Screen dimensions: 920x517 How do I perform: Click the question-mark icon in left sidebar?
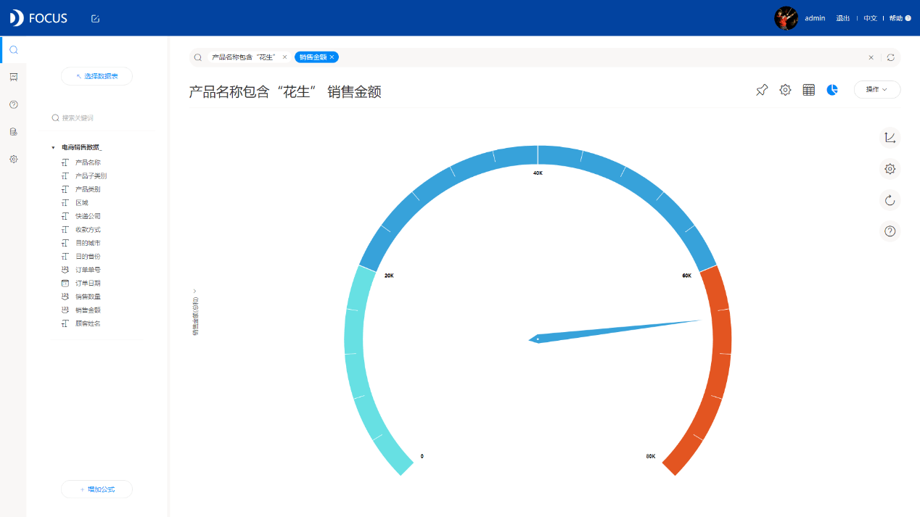click(13, 104)
